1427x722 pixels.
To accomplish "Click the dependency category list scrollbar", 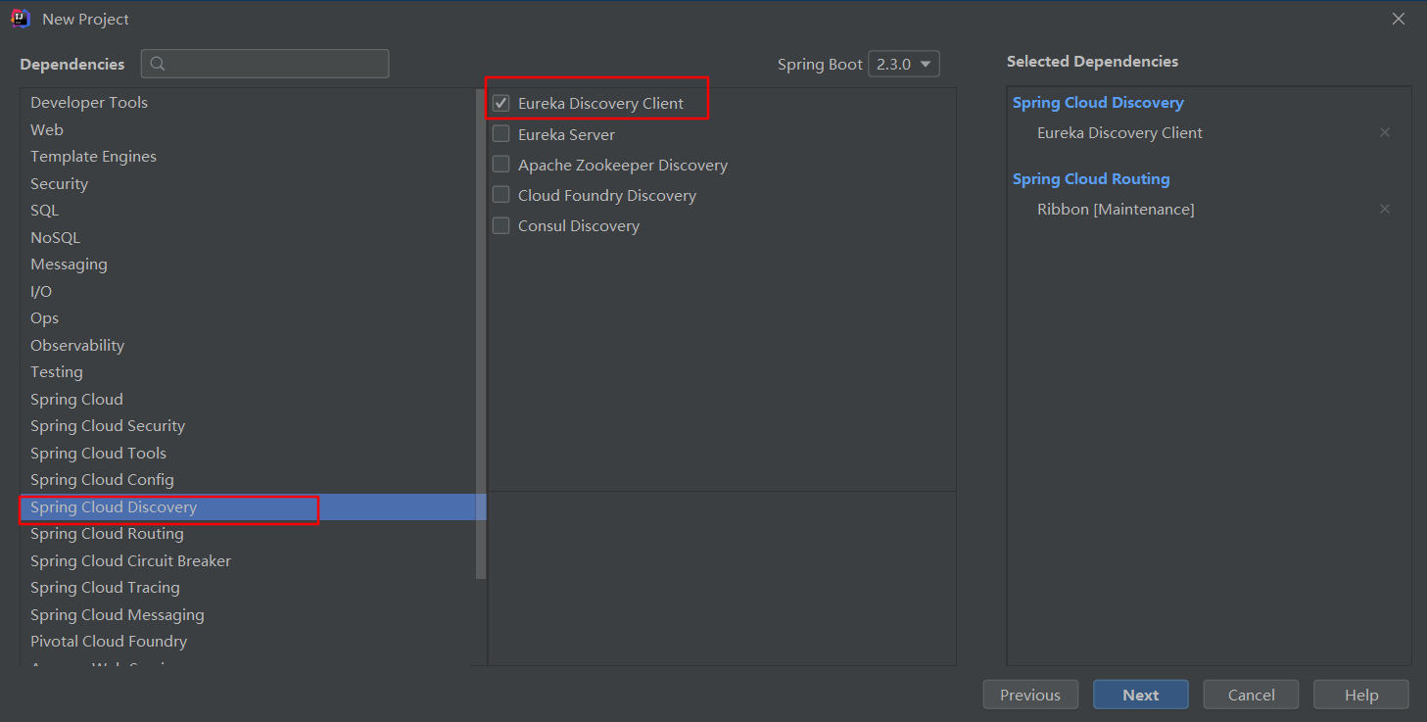I will click(480, 334).
